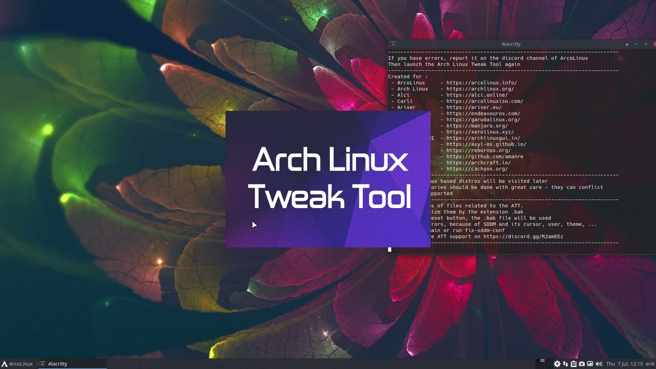Image resolution: width=656 pixels, height=369 pixels.
Task: Click the shade/roll-up arrow button in Alacritty title bar
Action: click(x=627, y=44)
